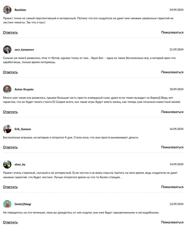Reply to serz_komarovv's review via Ответить
Image resolution: width=188 pixels, height=227 pixels.
coord(10,72)
